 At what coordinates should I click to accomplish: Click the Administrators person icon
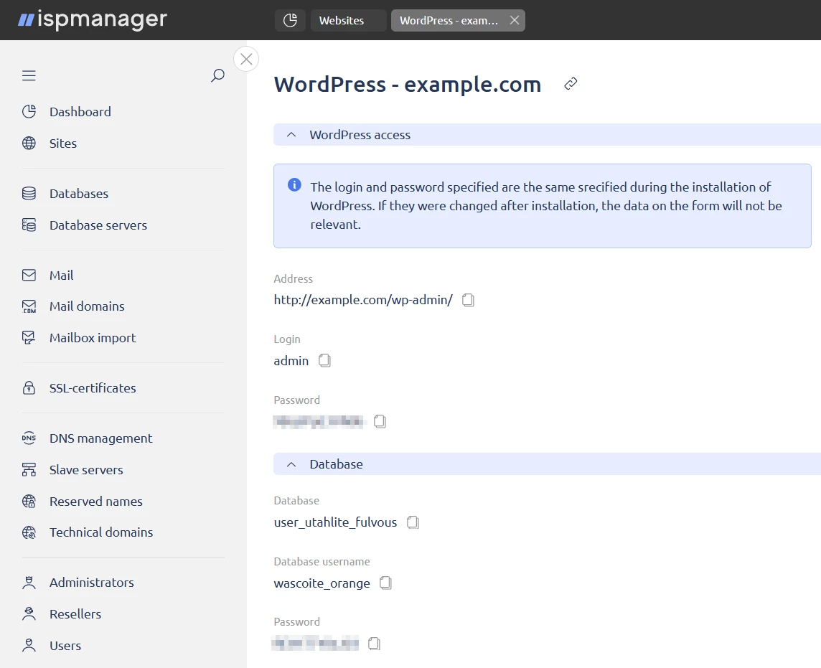(x=29, y=583)
